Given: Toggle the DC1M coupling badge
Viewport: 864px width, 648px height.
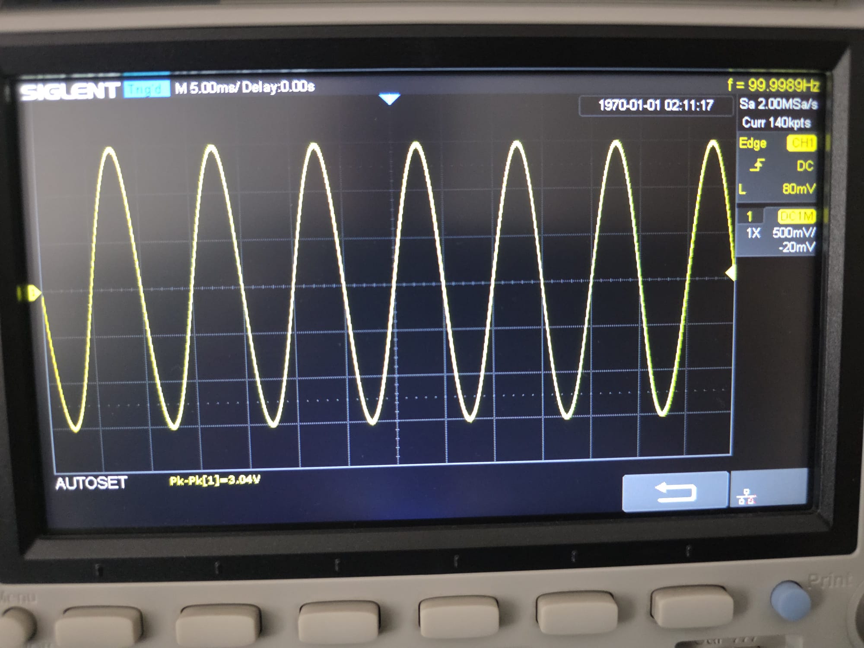Looking at the screenshot, I should click(x=797, y=216).
